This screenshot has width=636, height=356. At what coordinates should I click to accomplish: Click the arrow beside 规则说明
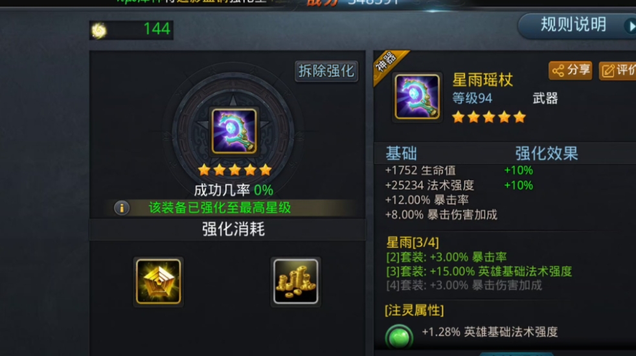(x=630, y=27)
